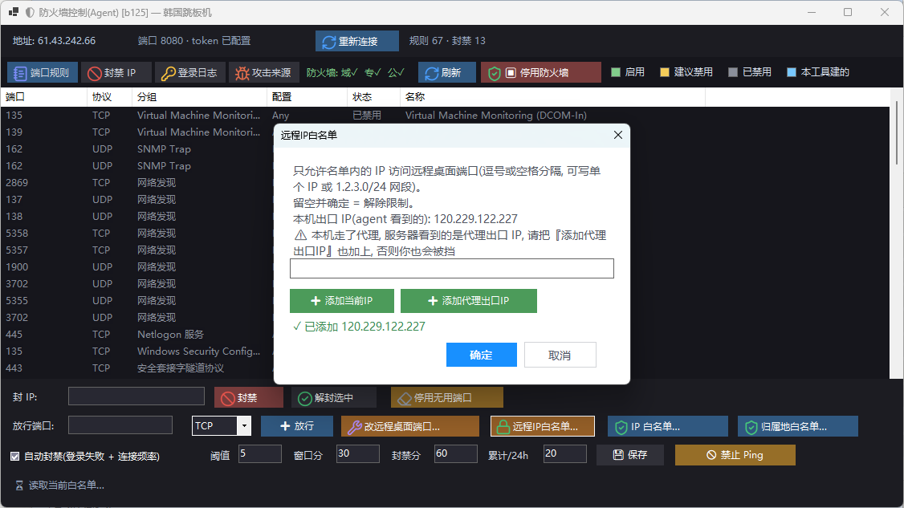This screenshot has width=904, height=508.
Task: Click the 禁止 Ping button
Action: pyautogui.click(x=735, y=455)
